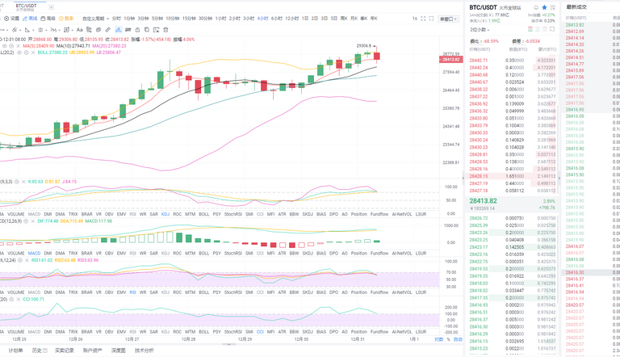Delete all drawings with trash icon
The image size is (620, 357).
[x=165, y=30]
